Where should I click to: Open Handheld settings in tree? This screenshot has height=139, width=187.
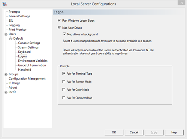(24, 69)
